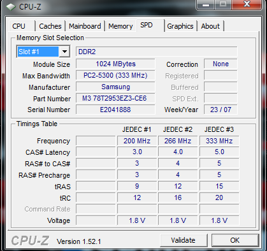Close the CPU-Z window
267x251 pixels.
247,4
